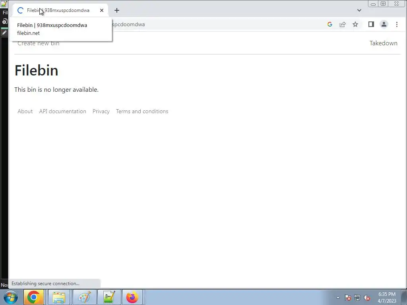Open Paint from the taskbar
Screen dimensions: 407x305
[x=85, y=297]
